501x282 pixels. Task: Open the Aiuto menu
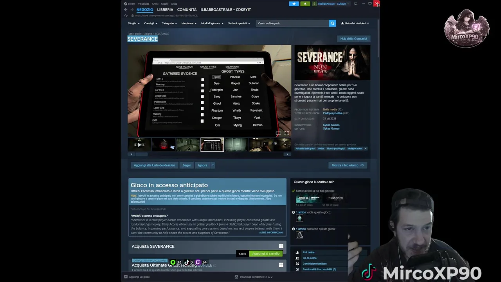pos(174,4)
